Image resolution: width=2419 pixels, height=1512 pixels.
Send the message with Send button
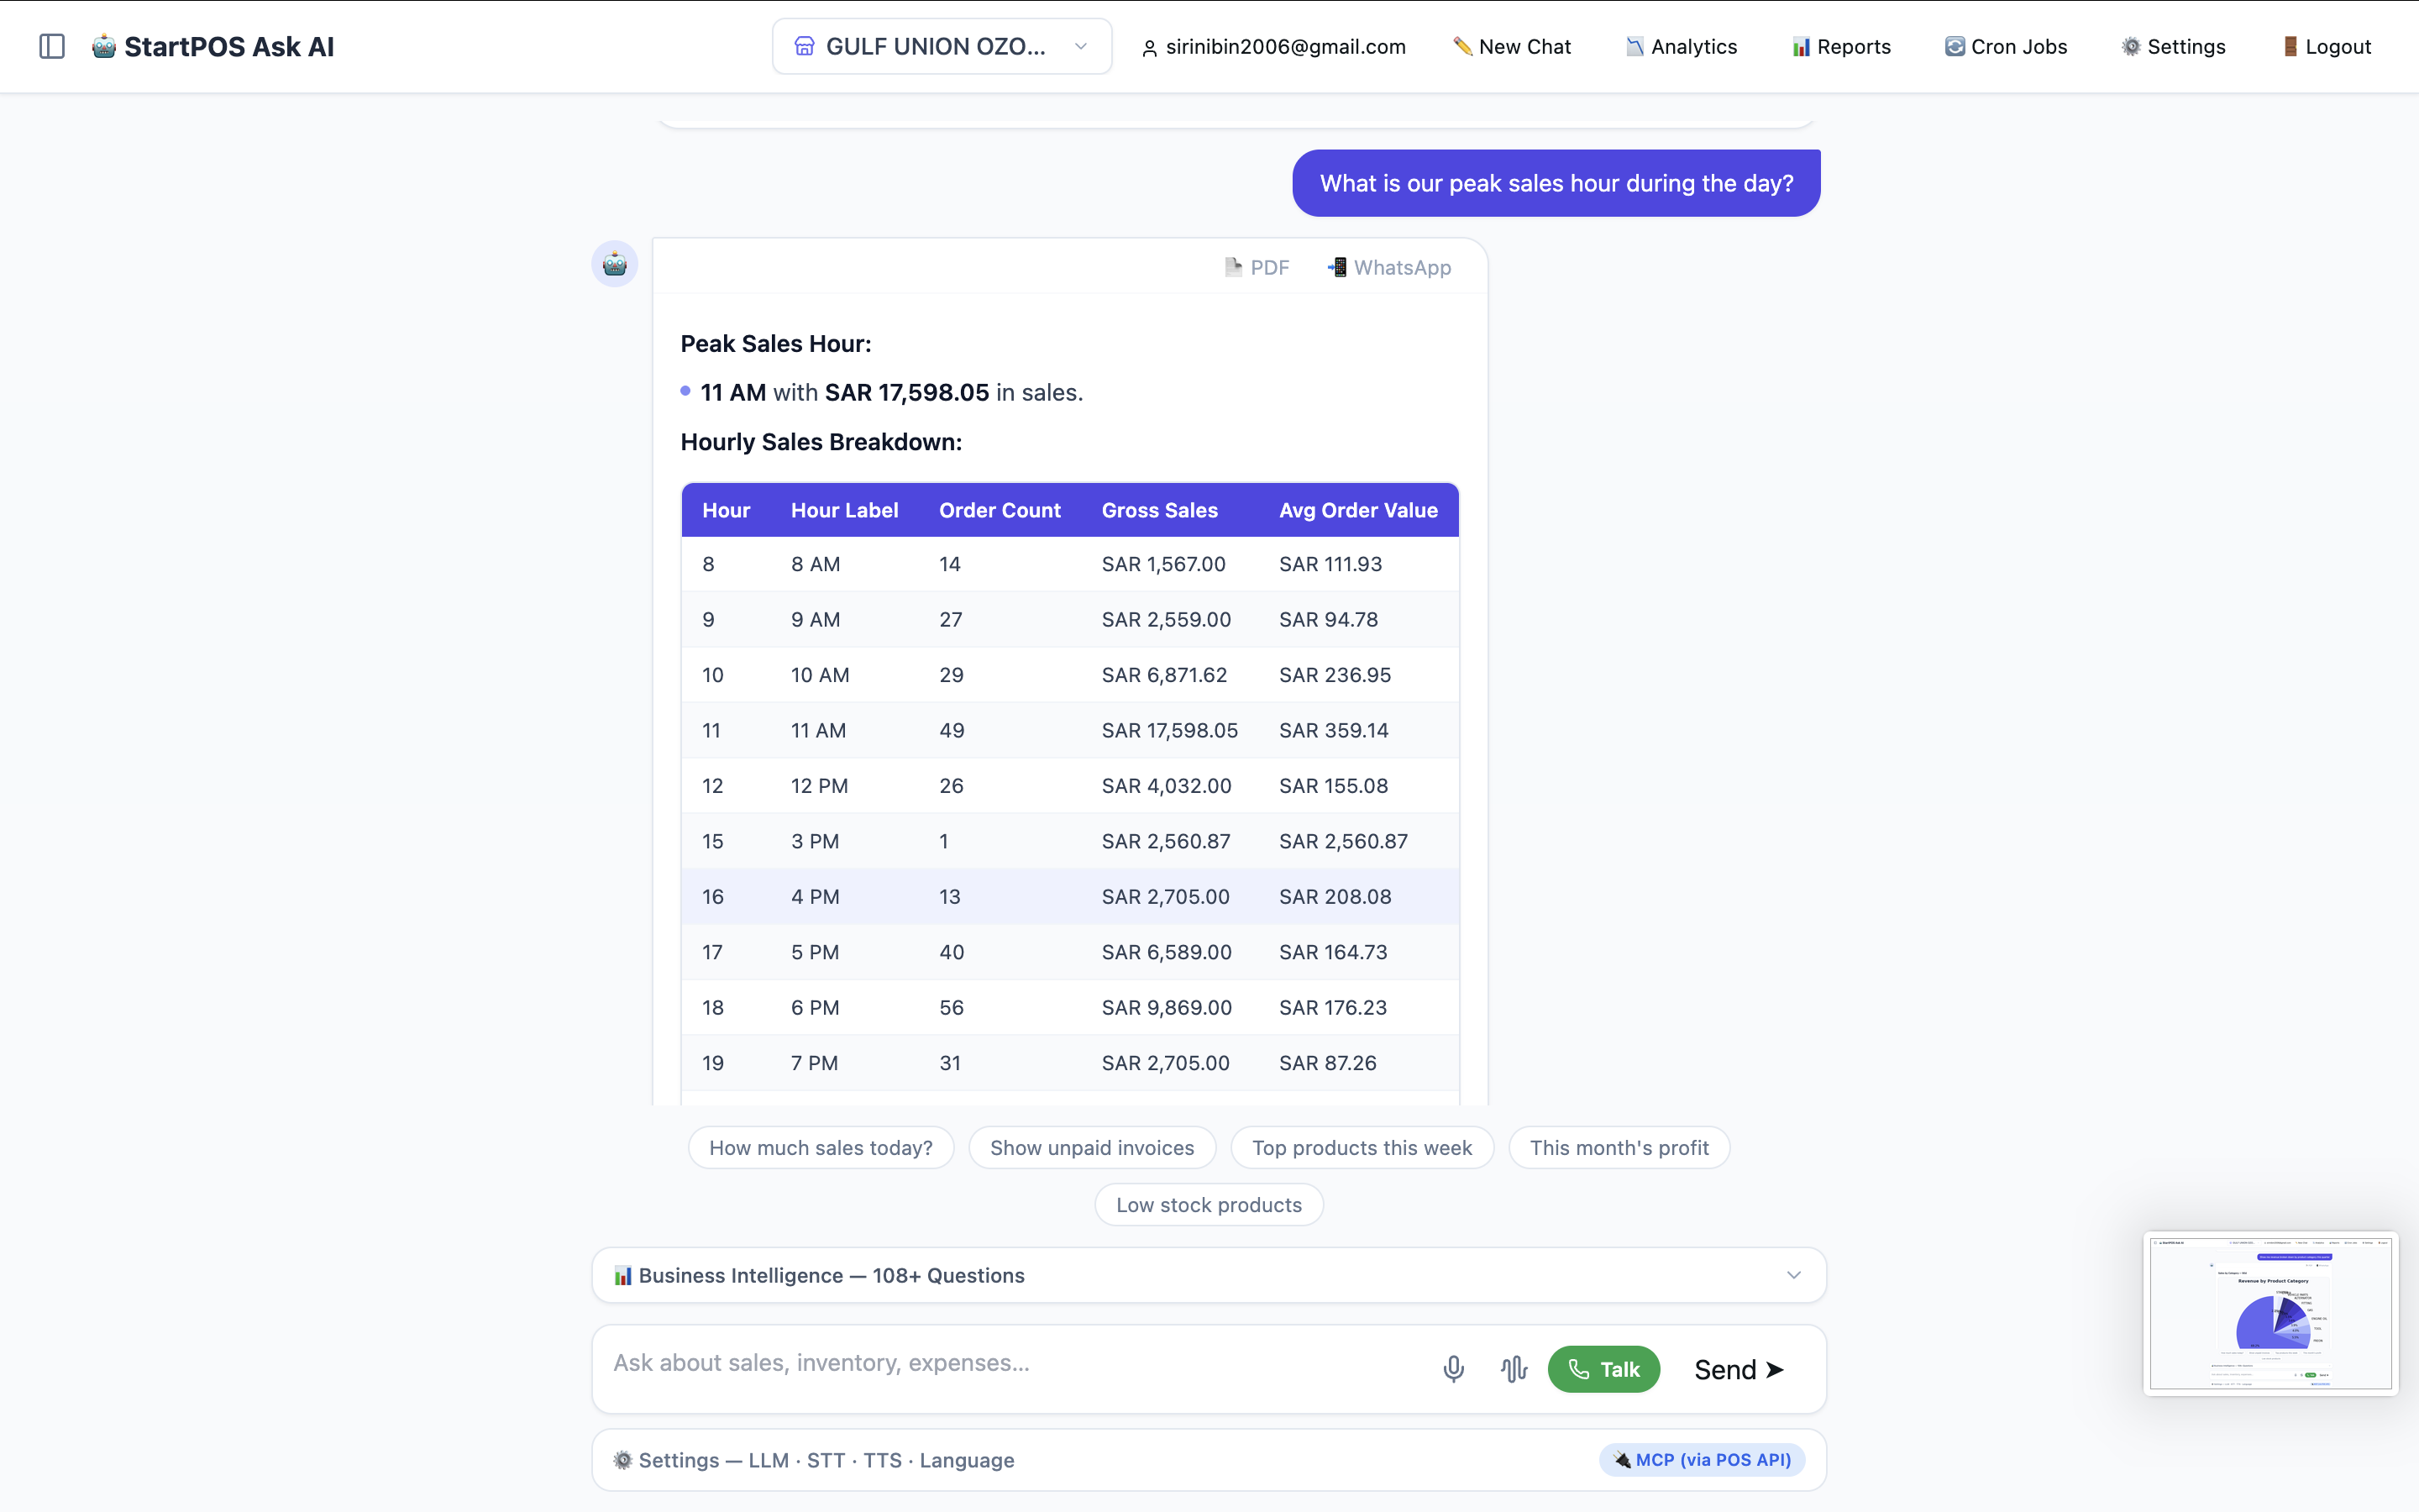coord(1739,1369)
